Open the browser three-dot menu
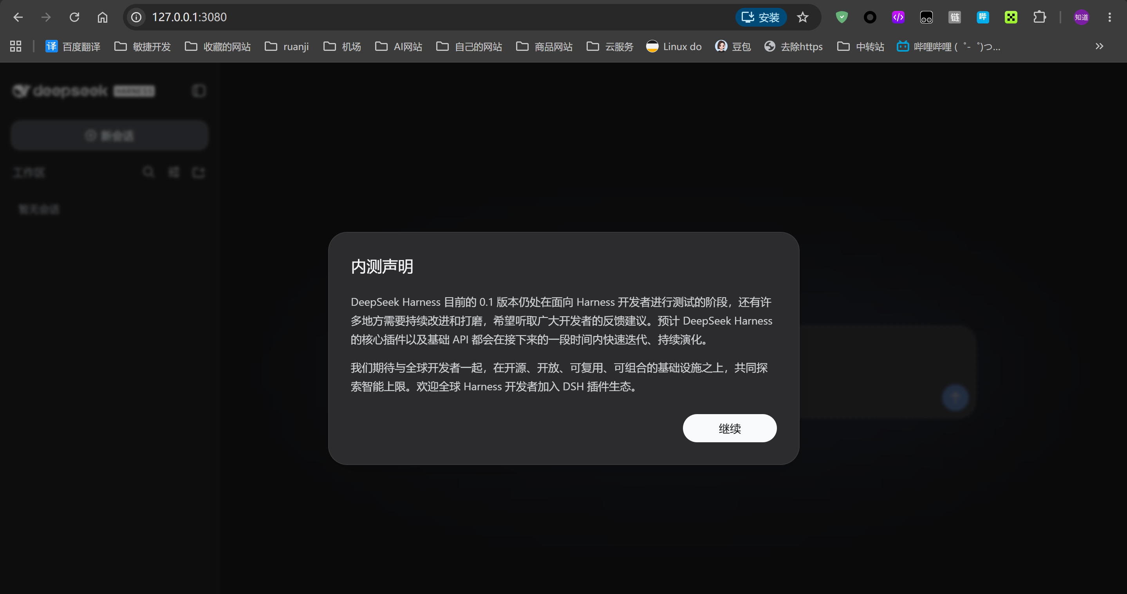The image size is (1127, 594). pyautogui.click(x=1109, y=17)
